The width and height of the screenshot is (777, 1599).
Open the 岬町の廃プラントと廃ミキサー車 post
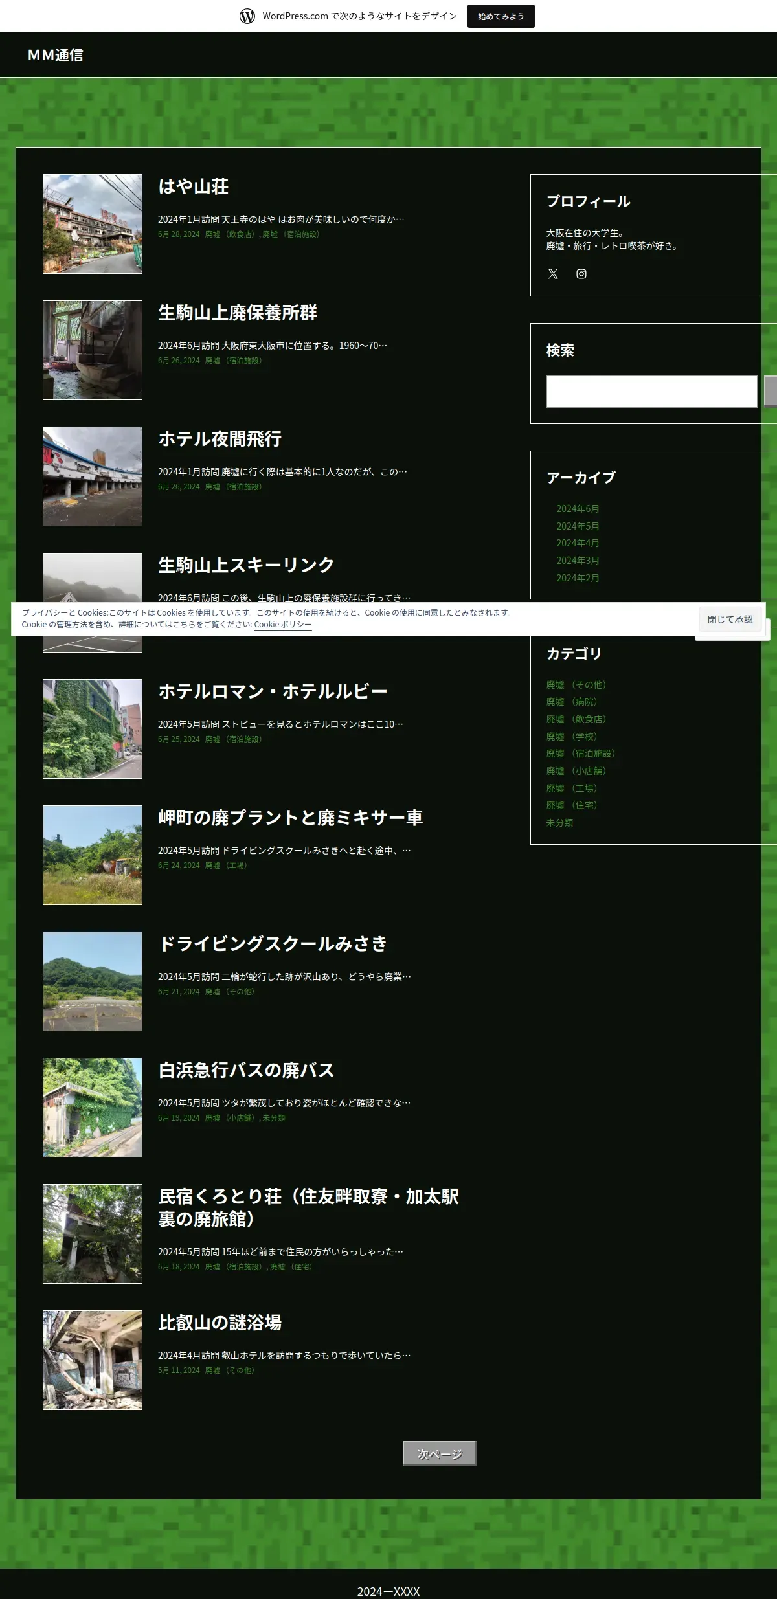291,818
